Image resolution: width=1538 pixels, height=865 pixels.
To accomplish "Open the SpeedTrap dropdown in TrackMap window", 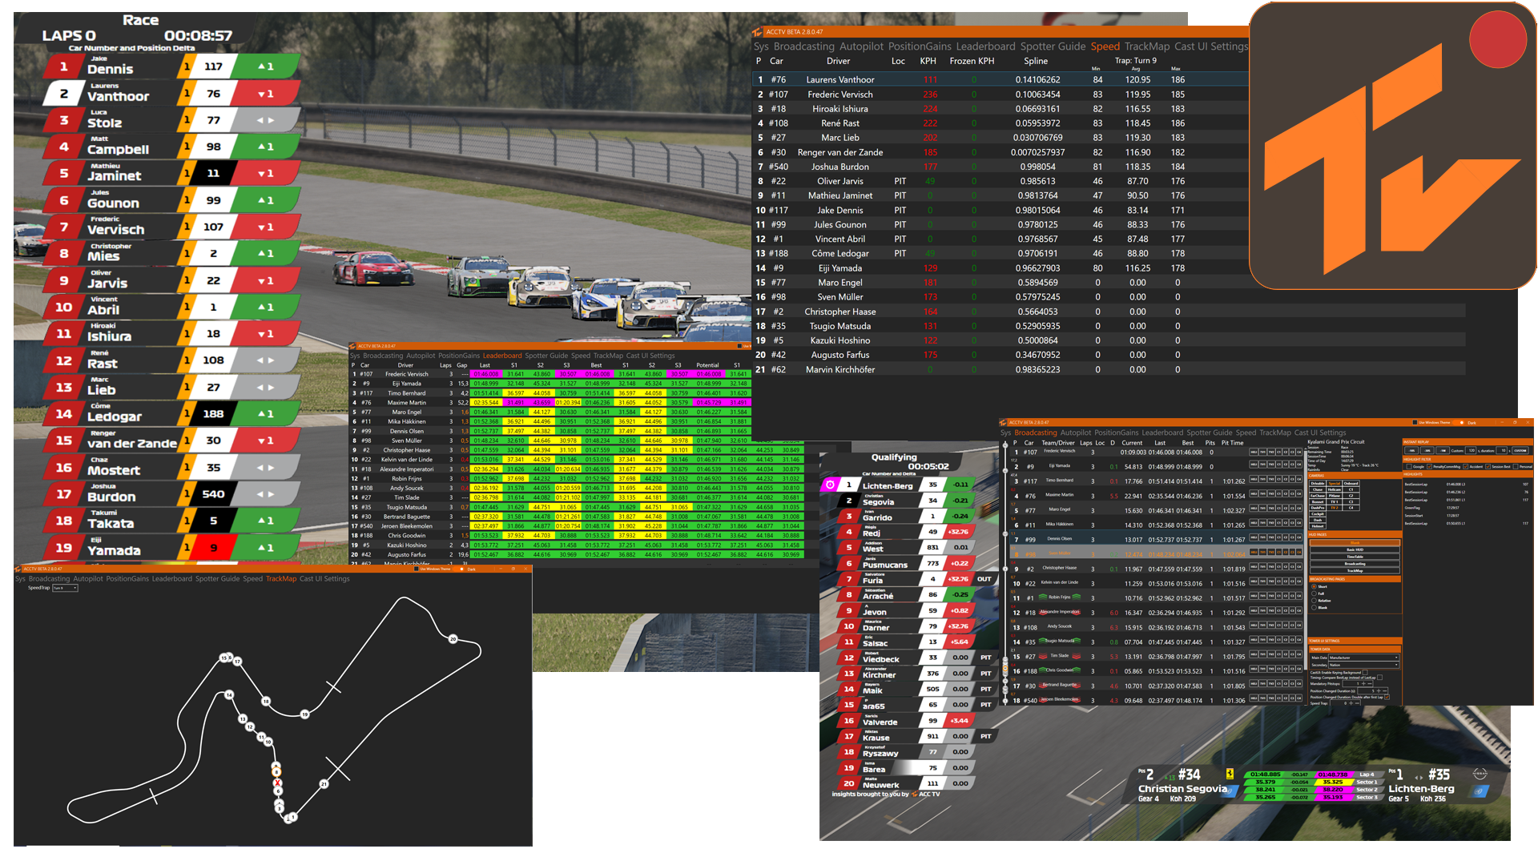I will (x=65, y=588).
